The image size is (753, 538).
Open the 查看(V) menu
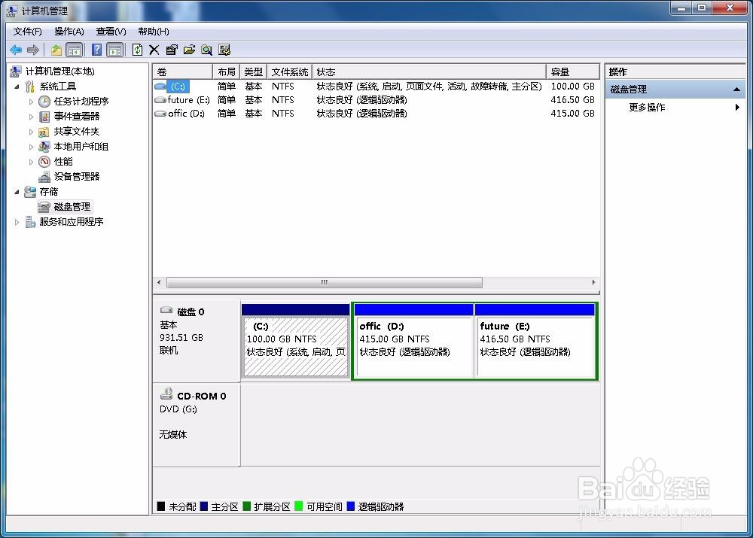pyautogui.click(x=111, y=32)
